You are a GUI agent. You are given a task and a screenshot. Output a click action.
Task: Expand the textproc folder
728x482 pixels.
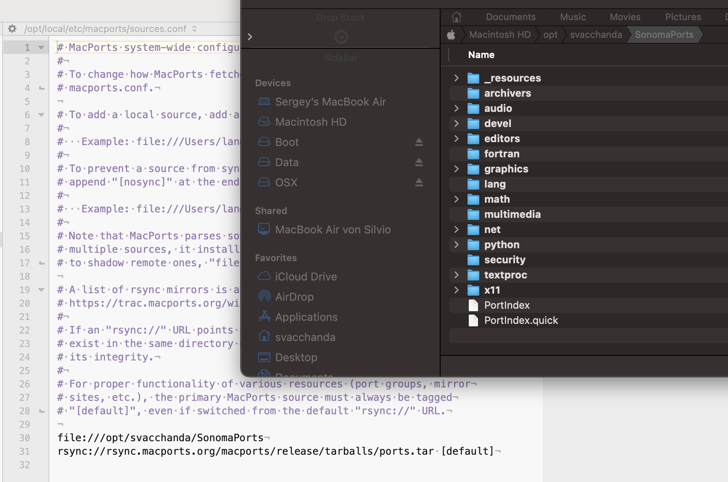coord(456,275)
